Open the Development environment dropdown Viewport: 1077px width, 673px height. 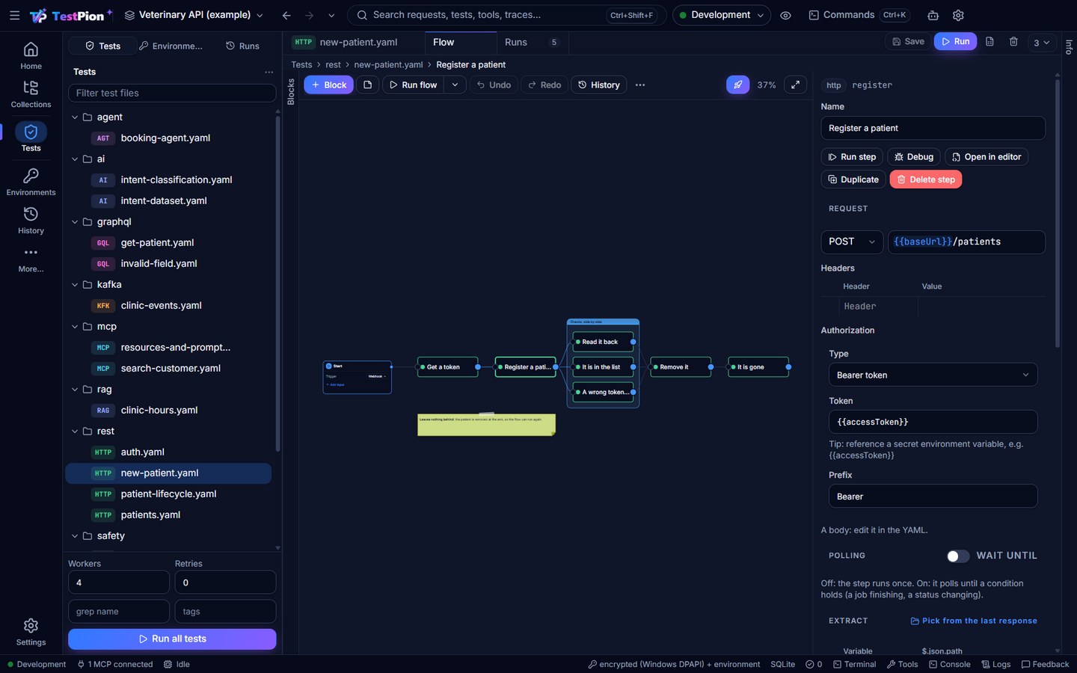coord(721,15)
